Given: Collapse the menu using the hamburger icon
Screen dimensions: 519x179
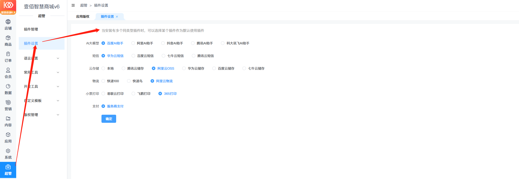Looking at the screenshot, I should (x=73, y=5).
